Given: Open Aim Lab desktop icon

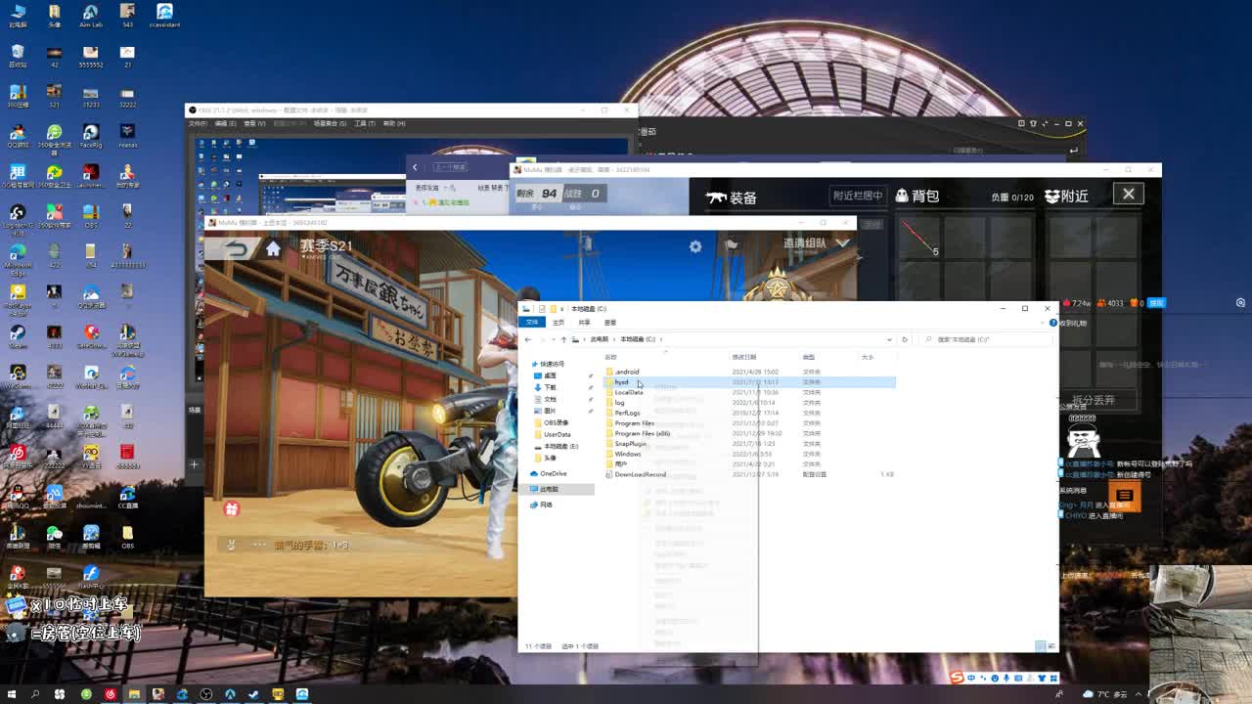Looking at the screenshot, I should coord(90,16).
